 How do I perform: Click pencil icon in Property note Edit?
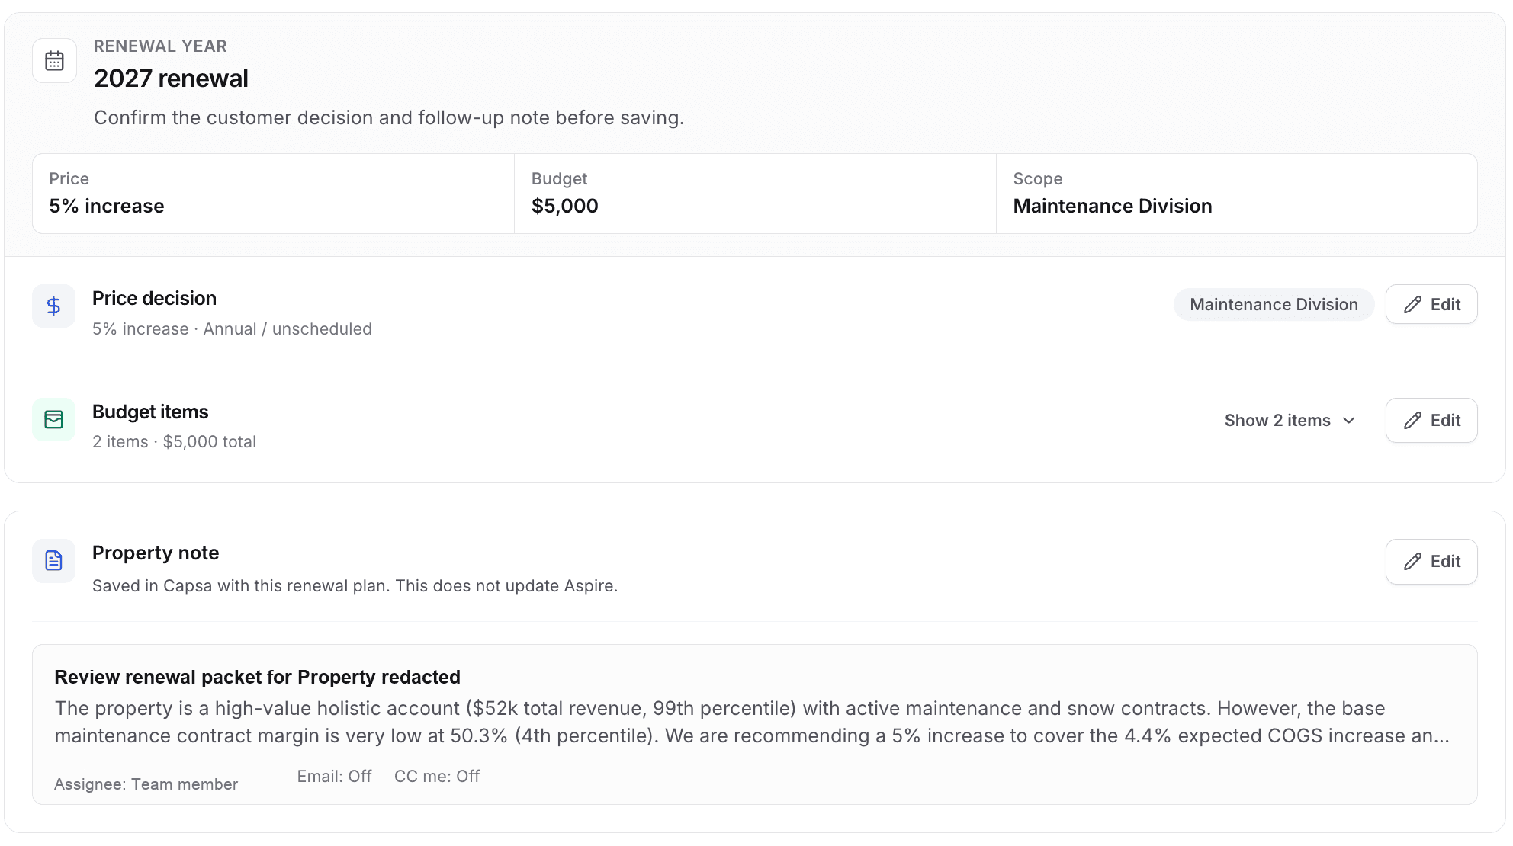coord(1412,562)
